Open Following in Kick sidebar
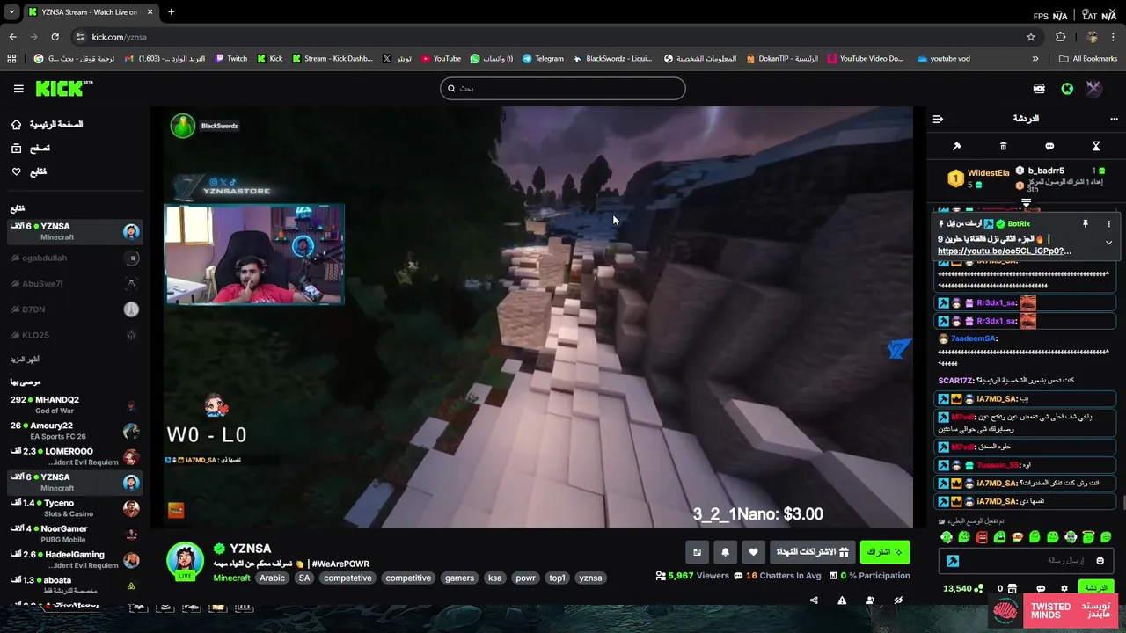Image resolution: width=1126 pixels, height=633 pixels. click(x=28, y=171)
